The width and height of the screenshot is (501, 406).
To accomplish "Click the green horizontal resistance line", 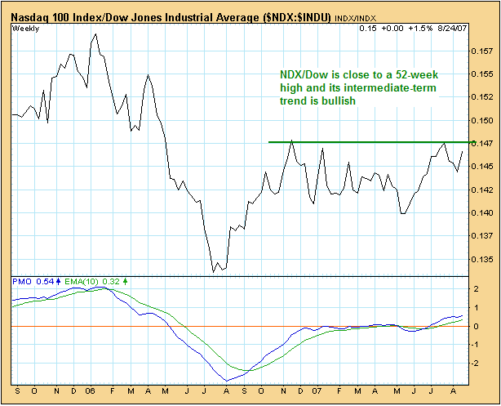I will tap(367, 142).
